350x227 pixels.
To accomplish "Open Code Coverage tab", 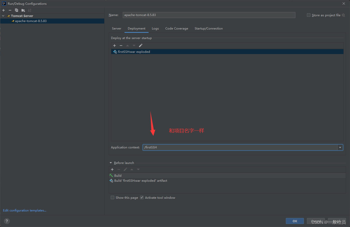I will 177,29.
